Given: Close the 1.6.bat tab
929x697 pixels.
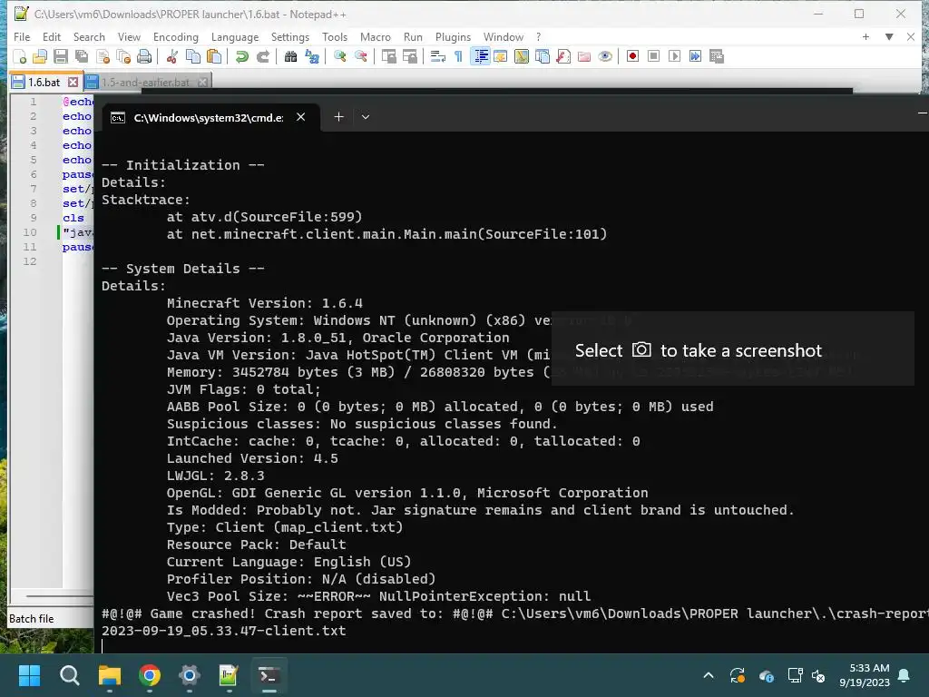Looking at the screenshot, I should coord(73,83).
